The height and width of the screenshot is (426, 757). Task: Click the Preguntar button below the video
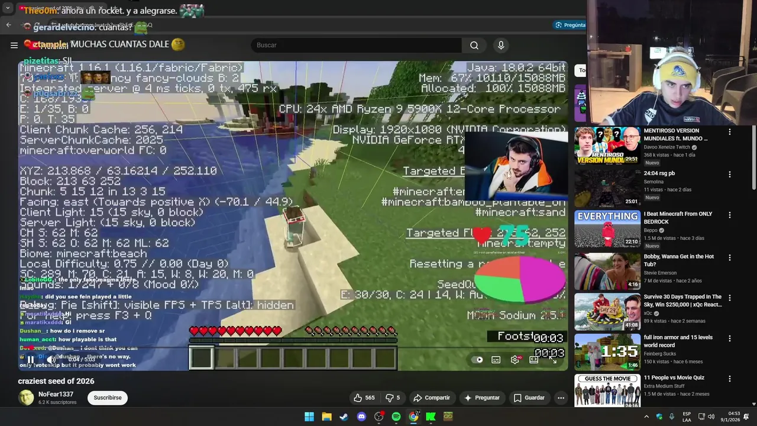point(483,398)
